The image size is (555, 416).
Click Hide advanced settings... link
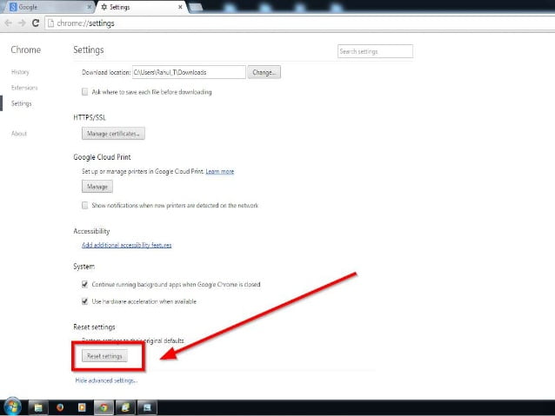pos(106,380)
